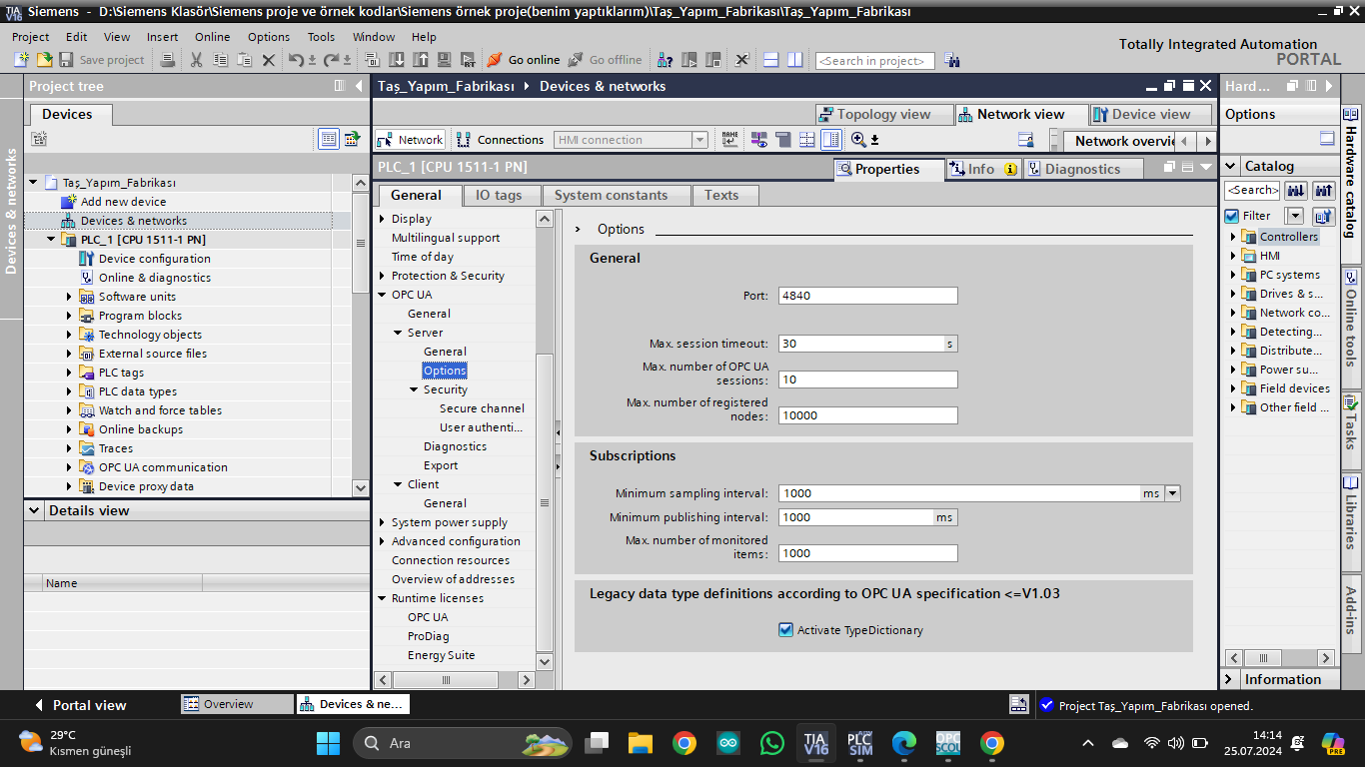Click the New project toolbar icon

[22, 60]
